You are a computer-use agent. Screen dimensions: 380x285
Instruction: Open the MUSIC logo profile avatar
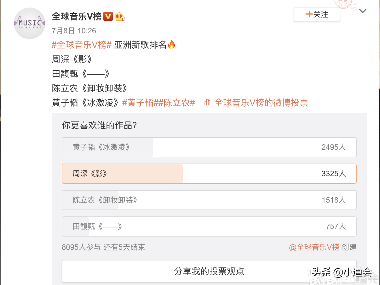pyautogui.click(x=30, y=23)
